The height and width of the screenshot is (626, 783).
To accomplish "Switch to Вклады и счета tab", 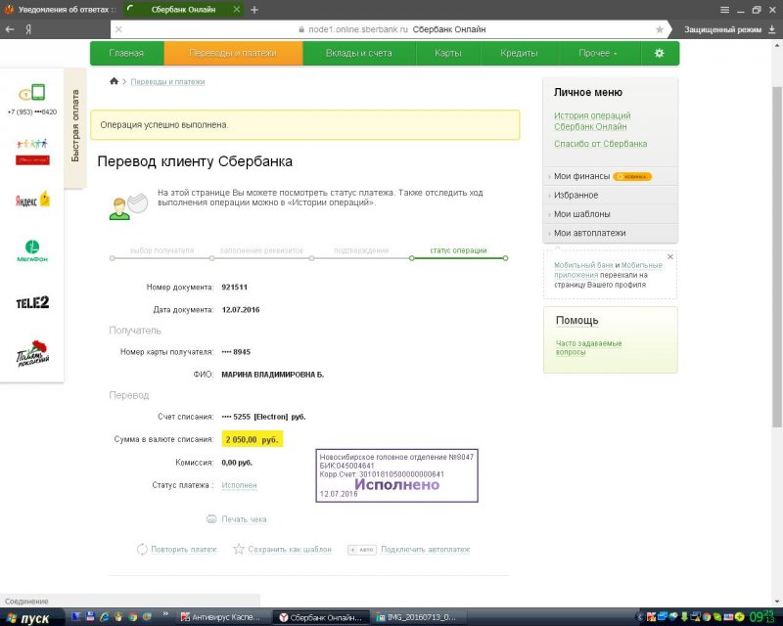I will coord(359,53).
